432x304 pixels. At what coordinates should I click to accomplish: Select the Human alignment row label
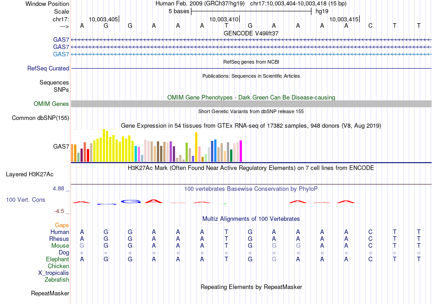[60, 232]
